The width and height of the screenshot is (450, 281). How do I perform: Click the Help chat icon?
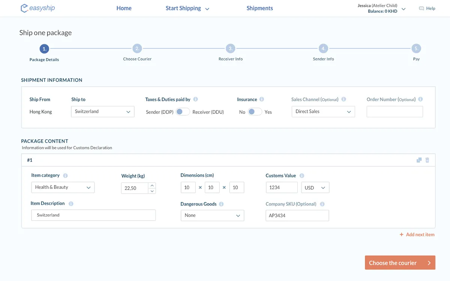[421, 8]
